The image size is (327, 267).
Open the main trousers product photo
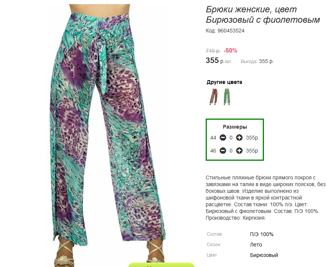click(107, 133)
